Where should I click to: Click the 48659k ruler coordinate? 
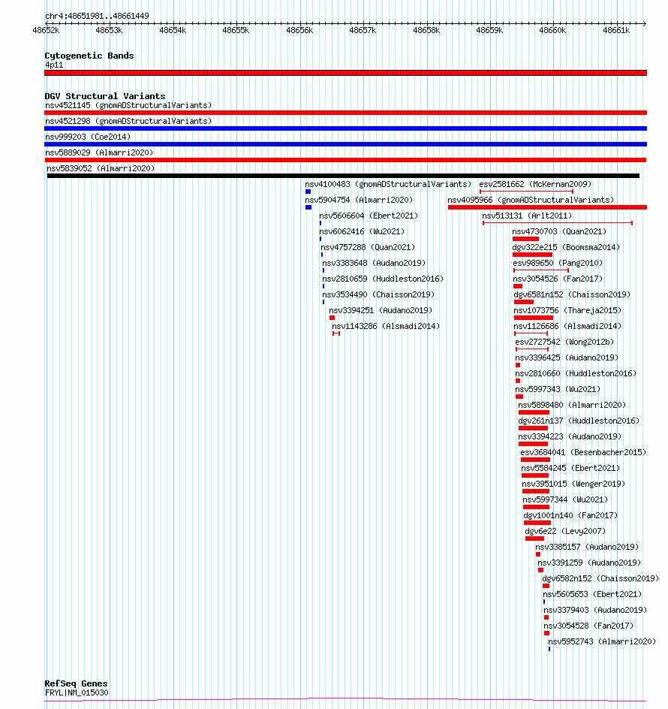click(489, 31)
